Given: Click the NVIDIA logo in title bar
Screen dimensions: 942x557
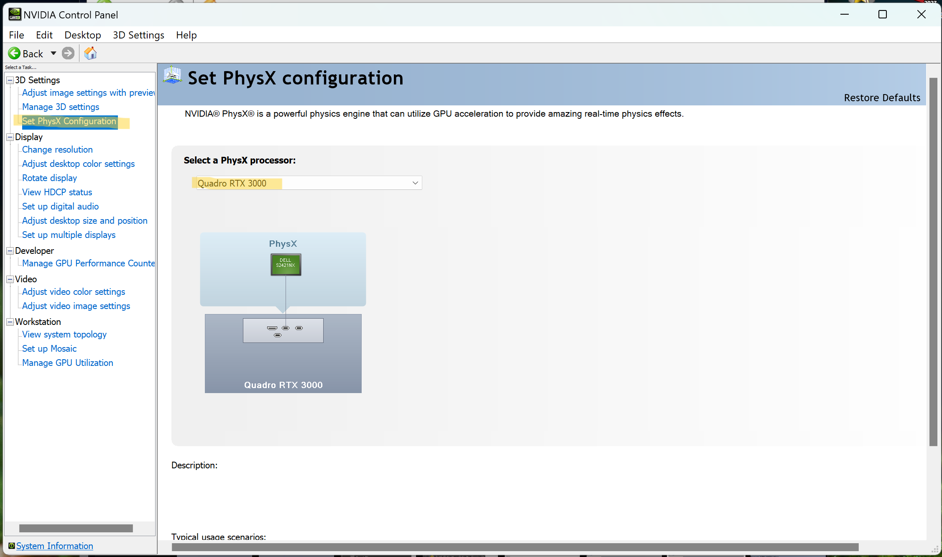Looking at the screenshot, I should 14,15.
